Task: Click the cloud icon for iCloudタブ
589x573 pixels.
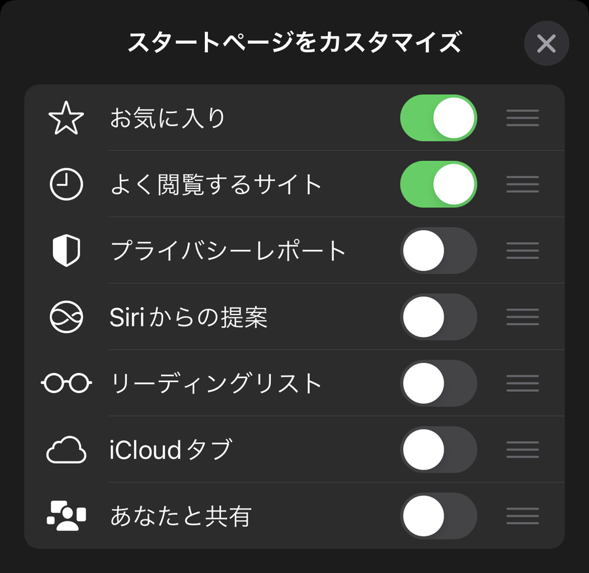Action: [x=66, y=450]
